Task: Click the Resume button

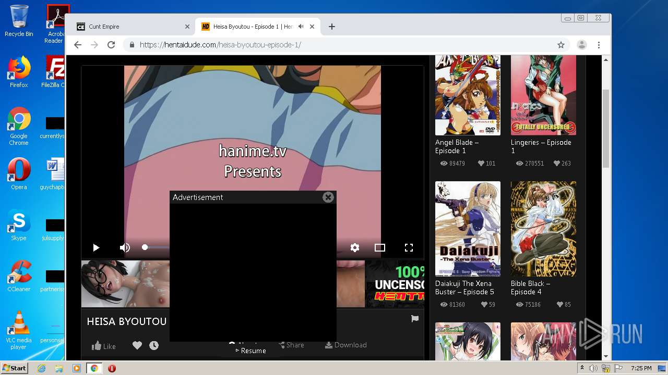Action: 251,351
